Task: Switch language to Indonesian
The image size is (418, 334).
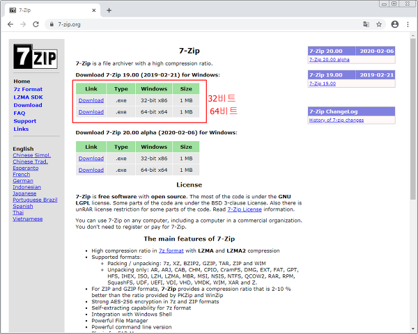Action: (27, 187)
